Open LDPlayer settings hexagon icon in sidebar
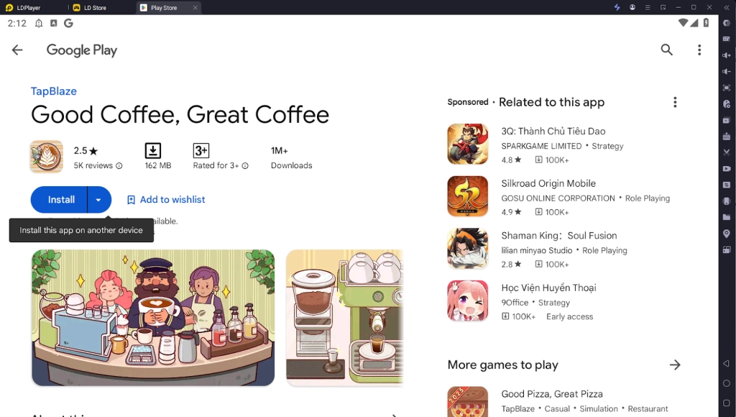 pyautogui.click(x=727, y=24)
